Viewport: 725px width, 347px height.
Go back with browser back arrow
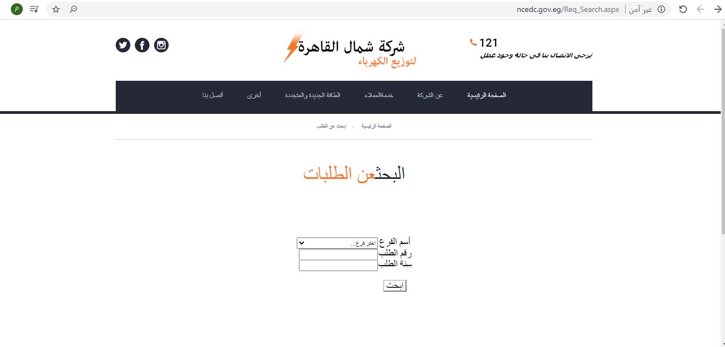click(716, 9)
